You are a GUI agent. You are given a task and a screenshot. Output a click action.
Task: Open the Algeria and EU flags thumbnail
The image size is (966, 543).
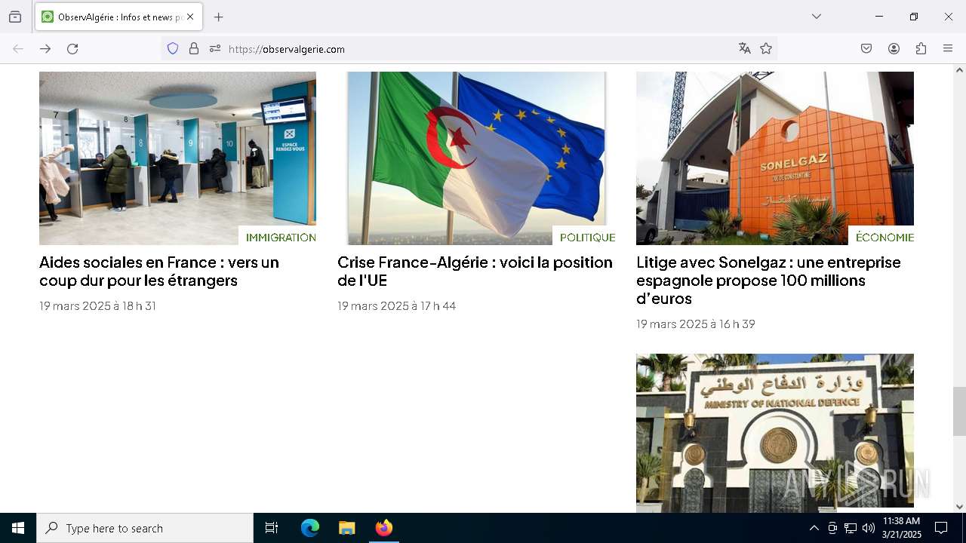click(x=476, y=158)
